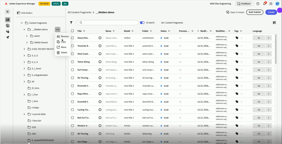Collapse the Content Fragments tree root

tap(21, 23)
